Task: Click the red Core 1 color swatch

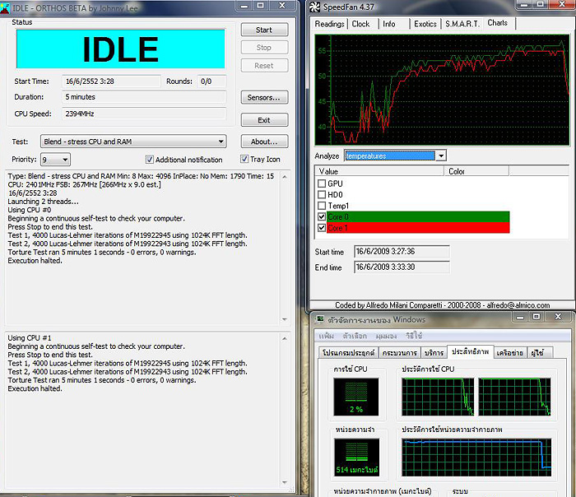Action: click(x=418, y=228)
